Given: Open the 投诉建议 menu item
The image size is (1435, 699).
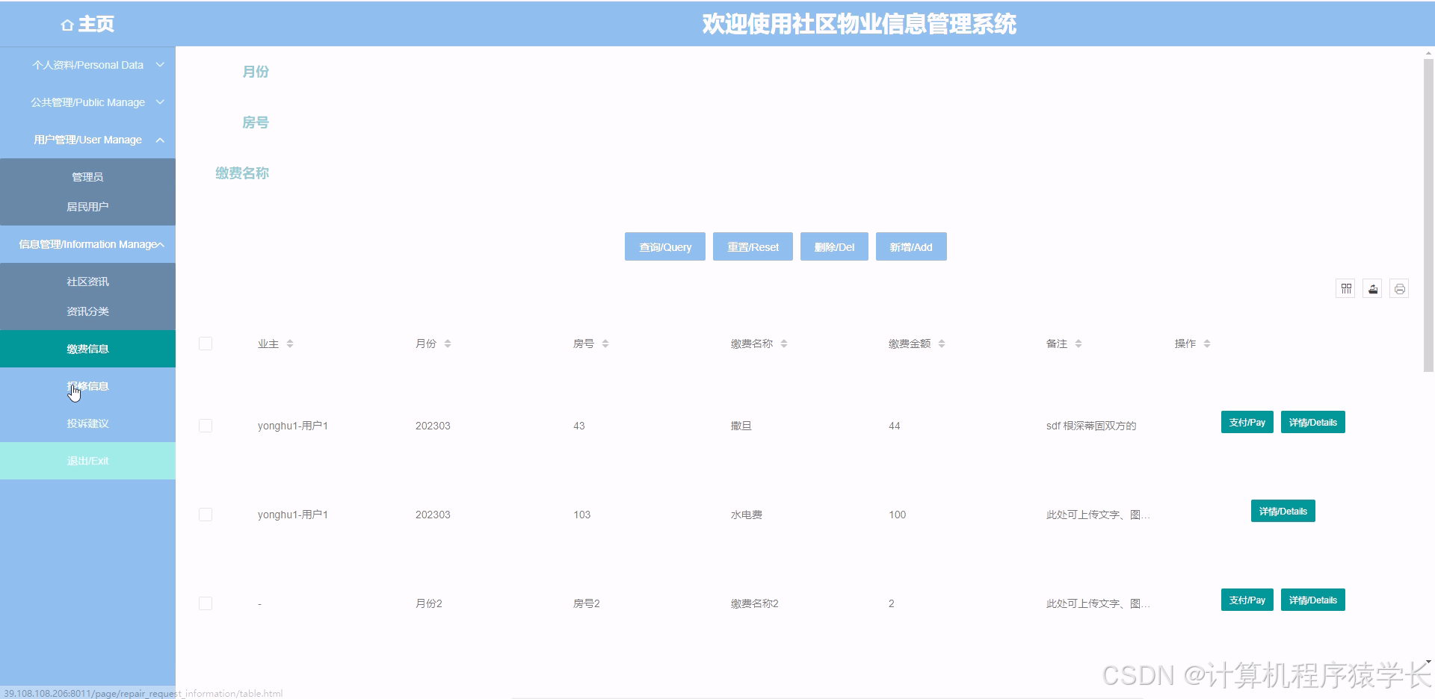Looking at the screenshot, I should click(x=87, y=423).
